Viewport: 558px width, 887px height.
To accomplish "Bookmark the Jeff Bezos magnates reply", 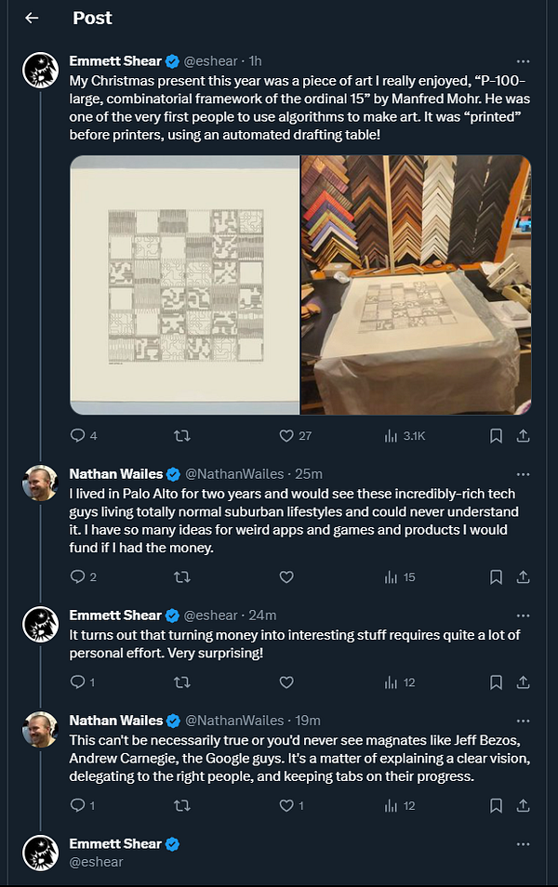I will coord(497,805).
